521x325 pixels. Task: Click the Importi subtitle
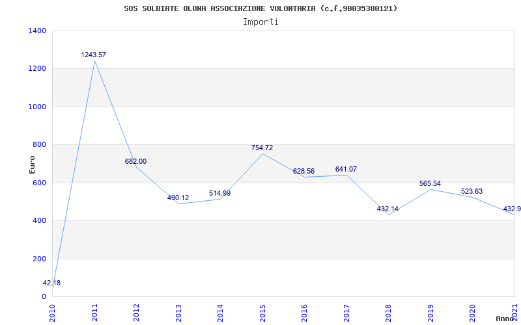(260, 22)
